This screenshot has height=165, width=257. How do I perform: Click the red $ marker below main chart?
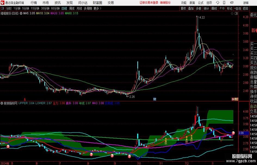25,99
